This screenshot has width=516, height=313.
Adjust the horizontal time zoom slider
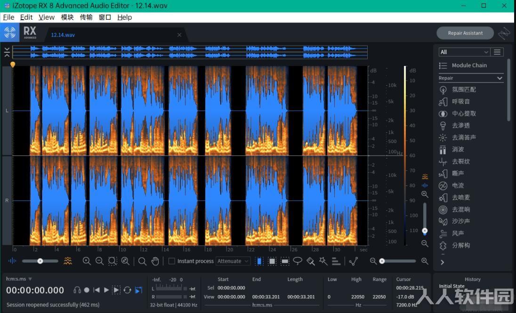point(397,261)
